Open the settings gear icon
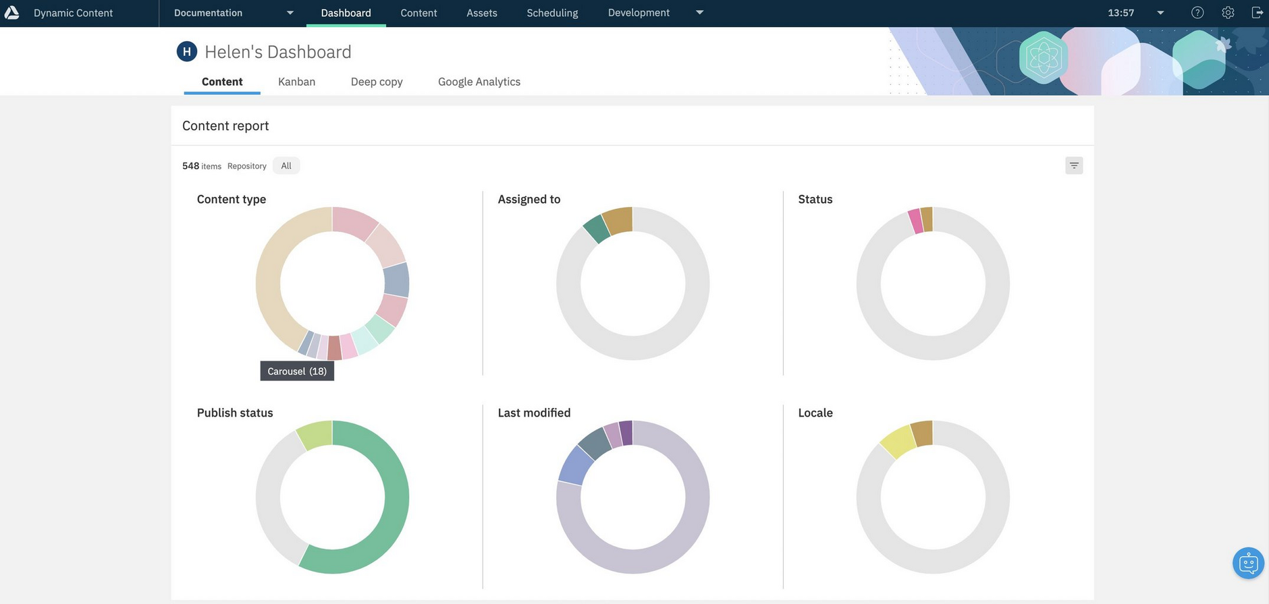This screenshot has height=604, width=1269. tap(1228, 13)
